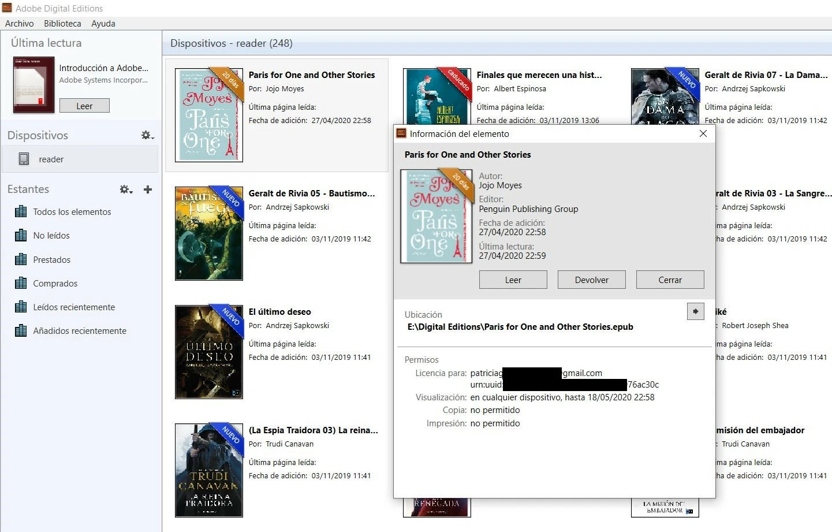Click the Paris for One cover in the dialog
Screen dimensions: 832x532
click(436, 216)
